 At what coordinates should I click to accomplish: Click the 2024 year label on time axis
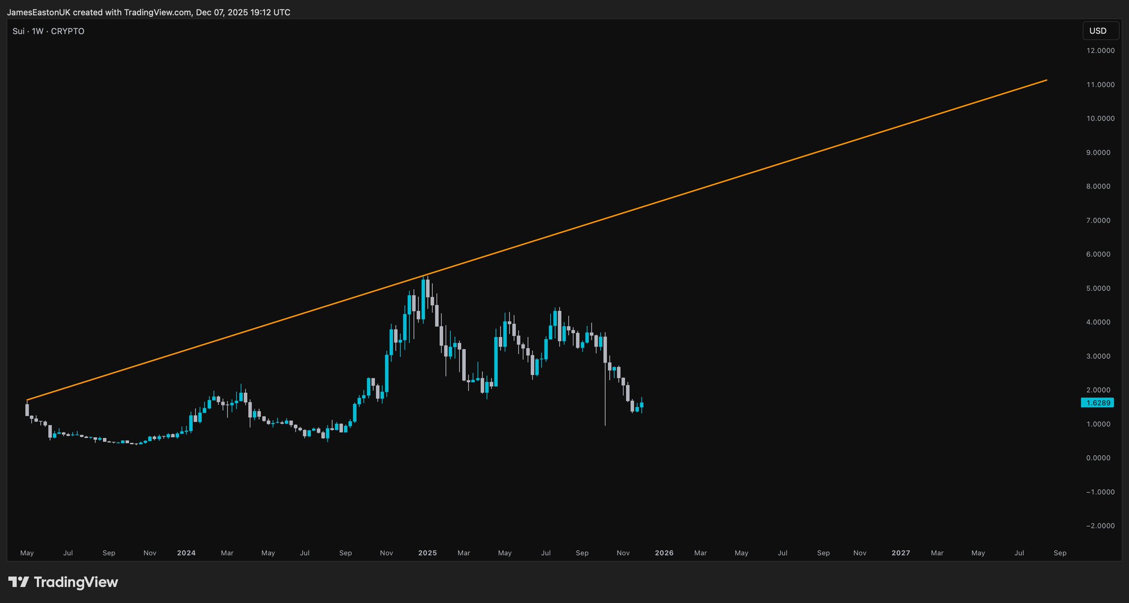point(186,553)
